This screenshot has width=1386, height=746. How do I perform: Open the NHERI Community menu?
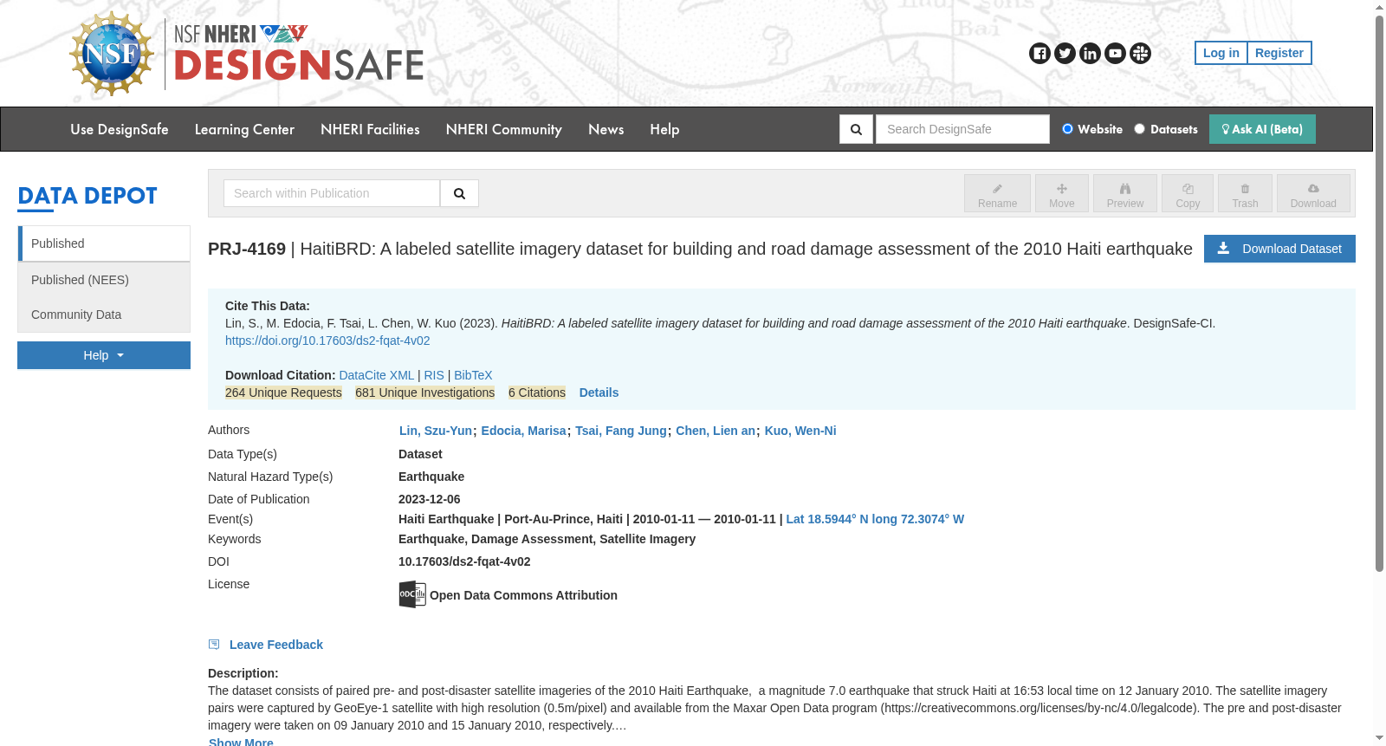point(504,129)
